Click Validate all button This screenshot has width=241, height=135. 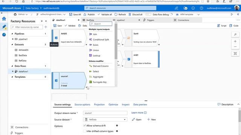click(x=105, y=14)
